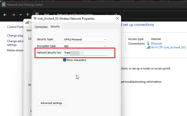
Task: Click the Network and Sharing Center breadcrumb
Action: pyautogui.click(x=75, y=15)
